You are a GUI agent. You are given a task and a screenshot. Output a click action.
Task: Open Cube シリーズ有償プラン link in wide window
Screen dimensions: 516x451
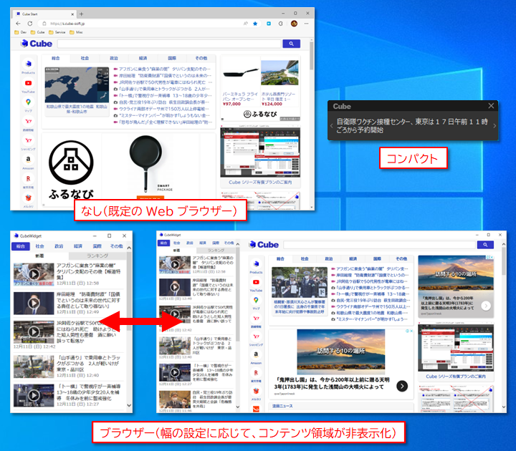456,377
